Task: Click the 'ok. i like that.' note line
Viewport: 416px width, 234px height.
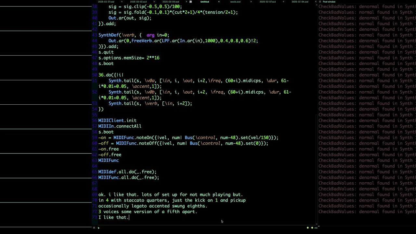Action: click(171, 195)
